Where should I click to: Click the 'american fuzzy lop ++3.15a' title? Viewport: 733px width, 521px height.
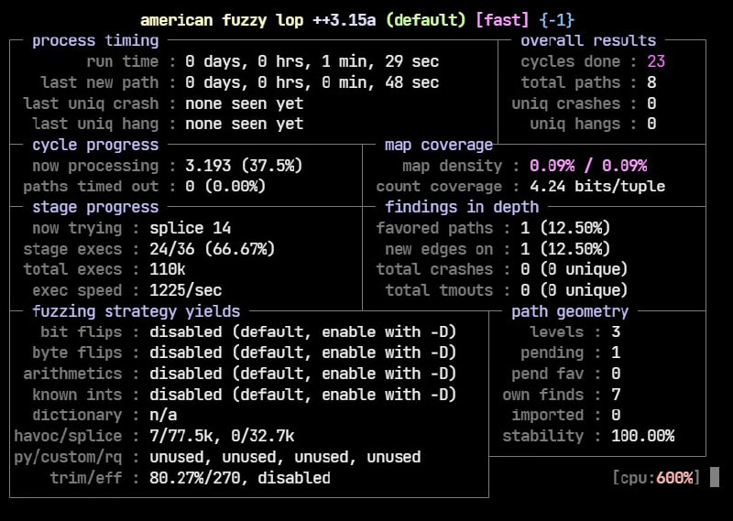coord(258,20)
